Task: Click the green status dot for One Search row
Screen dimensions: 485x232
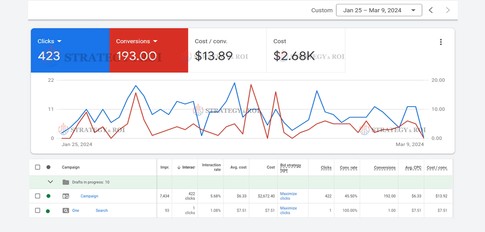Action: pos(48,211)
